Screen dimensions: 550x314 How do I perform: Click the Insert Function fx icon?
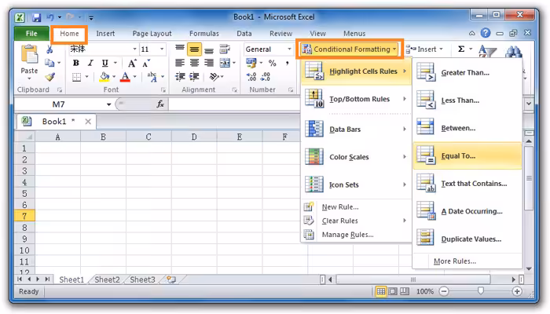pyautogui.click(x=160, y=104)
